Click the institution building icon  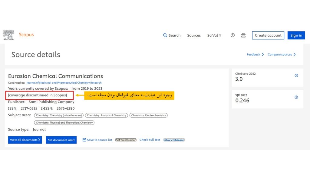[243, 35]
